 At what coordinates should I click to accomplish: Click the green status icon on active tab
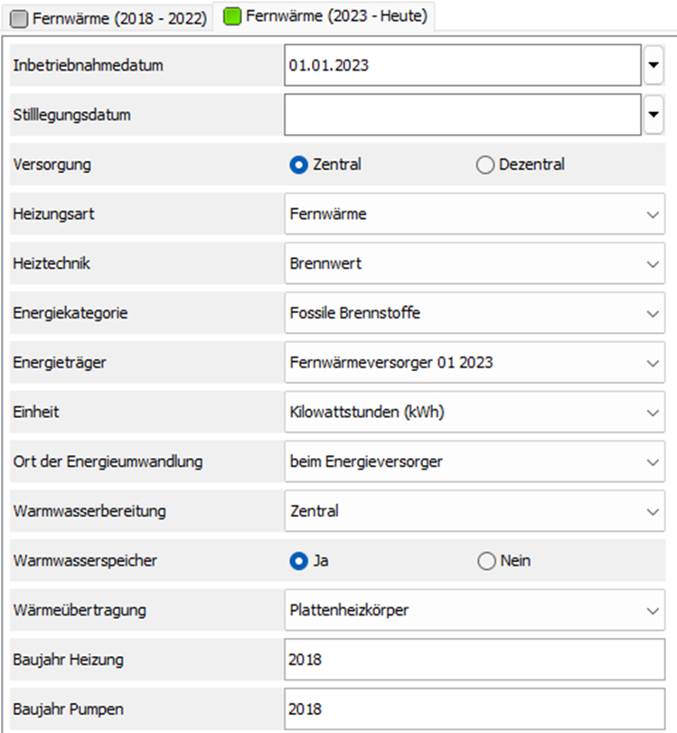(232, 16)
